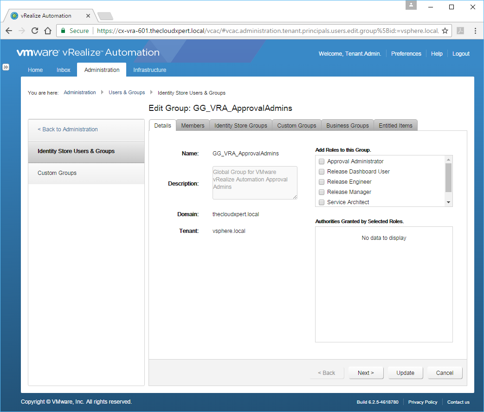Open the Infrastructure main tab
Image resolution: width=484 pixels, height=412 pixels.
[x=149, y=70]
